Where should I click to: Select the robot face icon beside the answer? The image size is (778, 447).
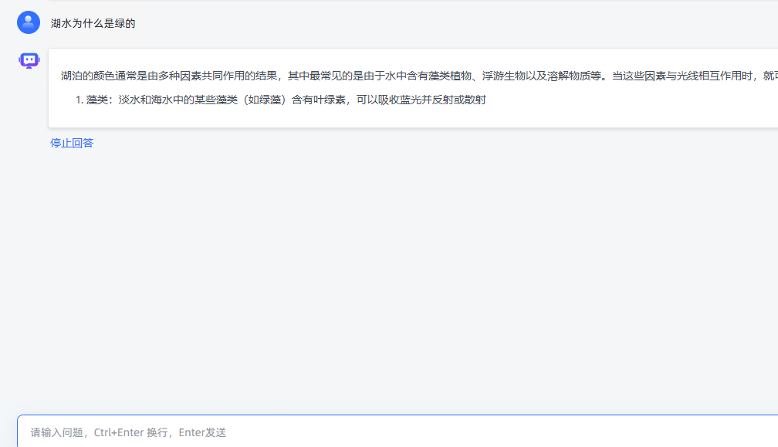(x=29, y=60)
